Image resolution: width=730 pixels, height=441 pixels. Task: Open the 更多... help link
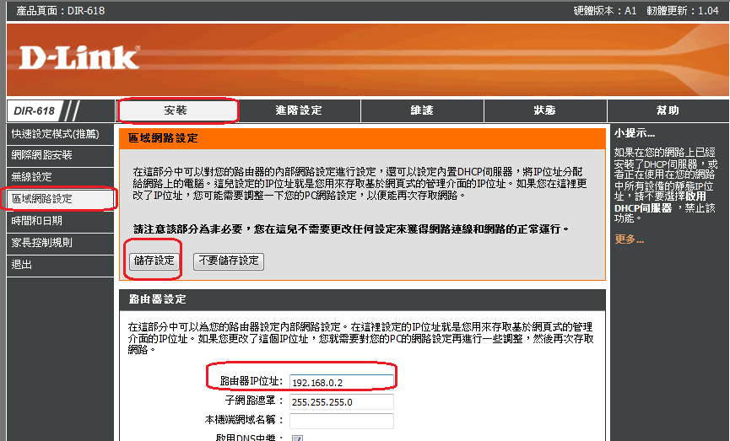click(629, 239)
